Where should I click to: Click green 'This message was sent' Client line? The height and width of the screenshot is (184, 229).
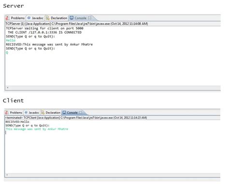coord(37,129)
